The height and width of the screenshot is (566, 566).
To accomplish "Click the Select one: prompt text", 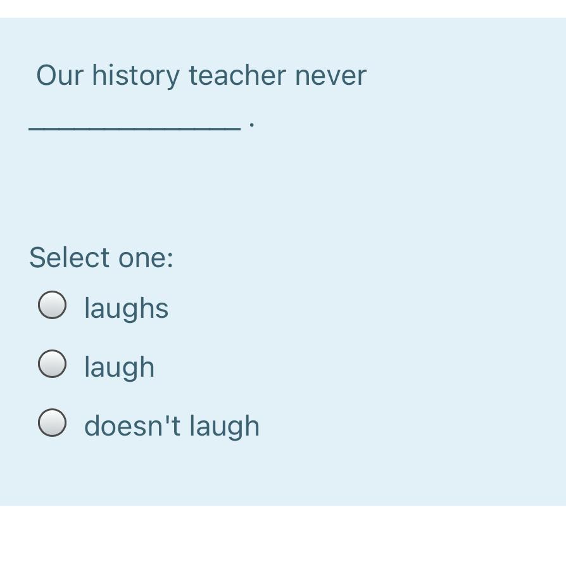I will tap(101, 258).
